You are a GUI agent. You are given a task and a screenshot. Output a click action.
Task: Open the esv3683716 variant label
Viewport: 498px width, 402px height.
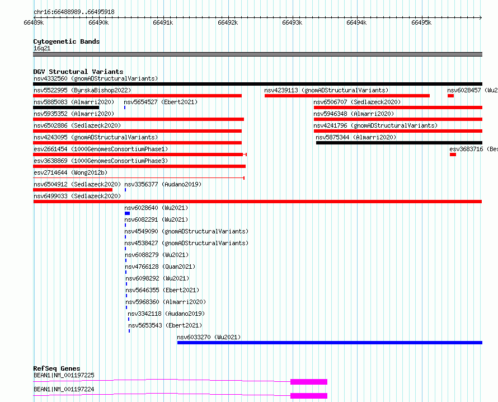pyautogui.click(x=473, y=149)
